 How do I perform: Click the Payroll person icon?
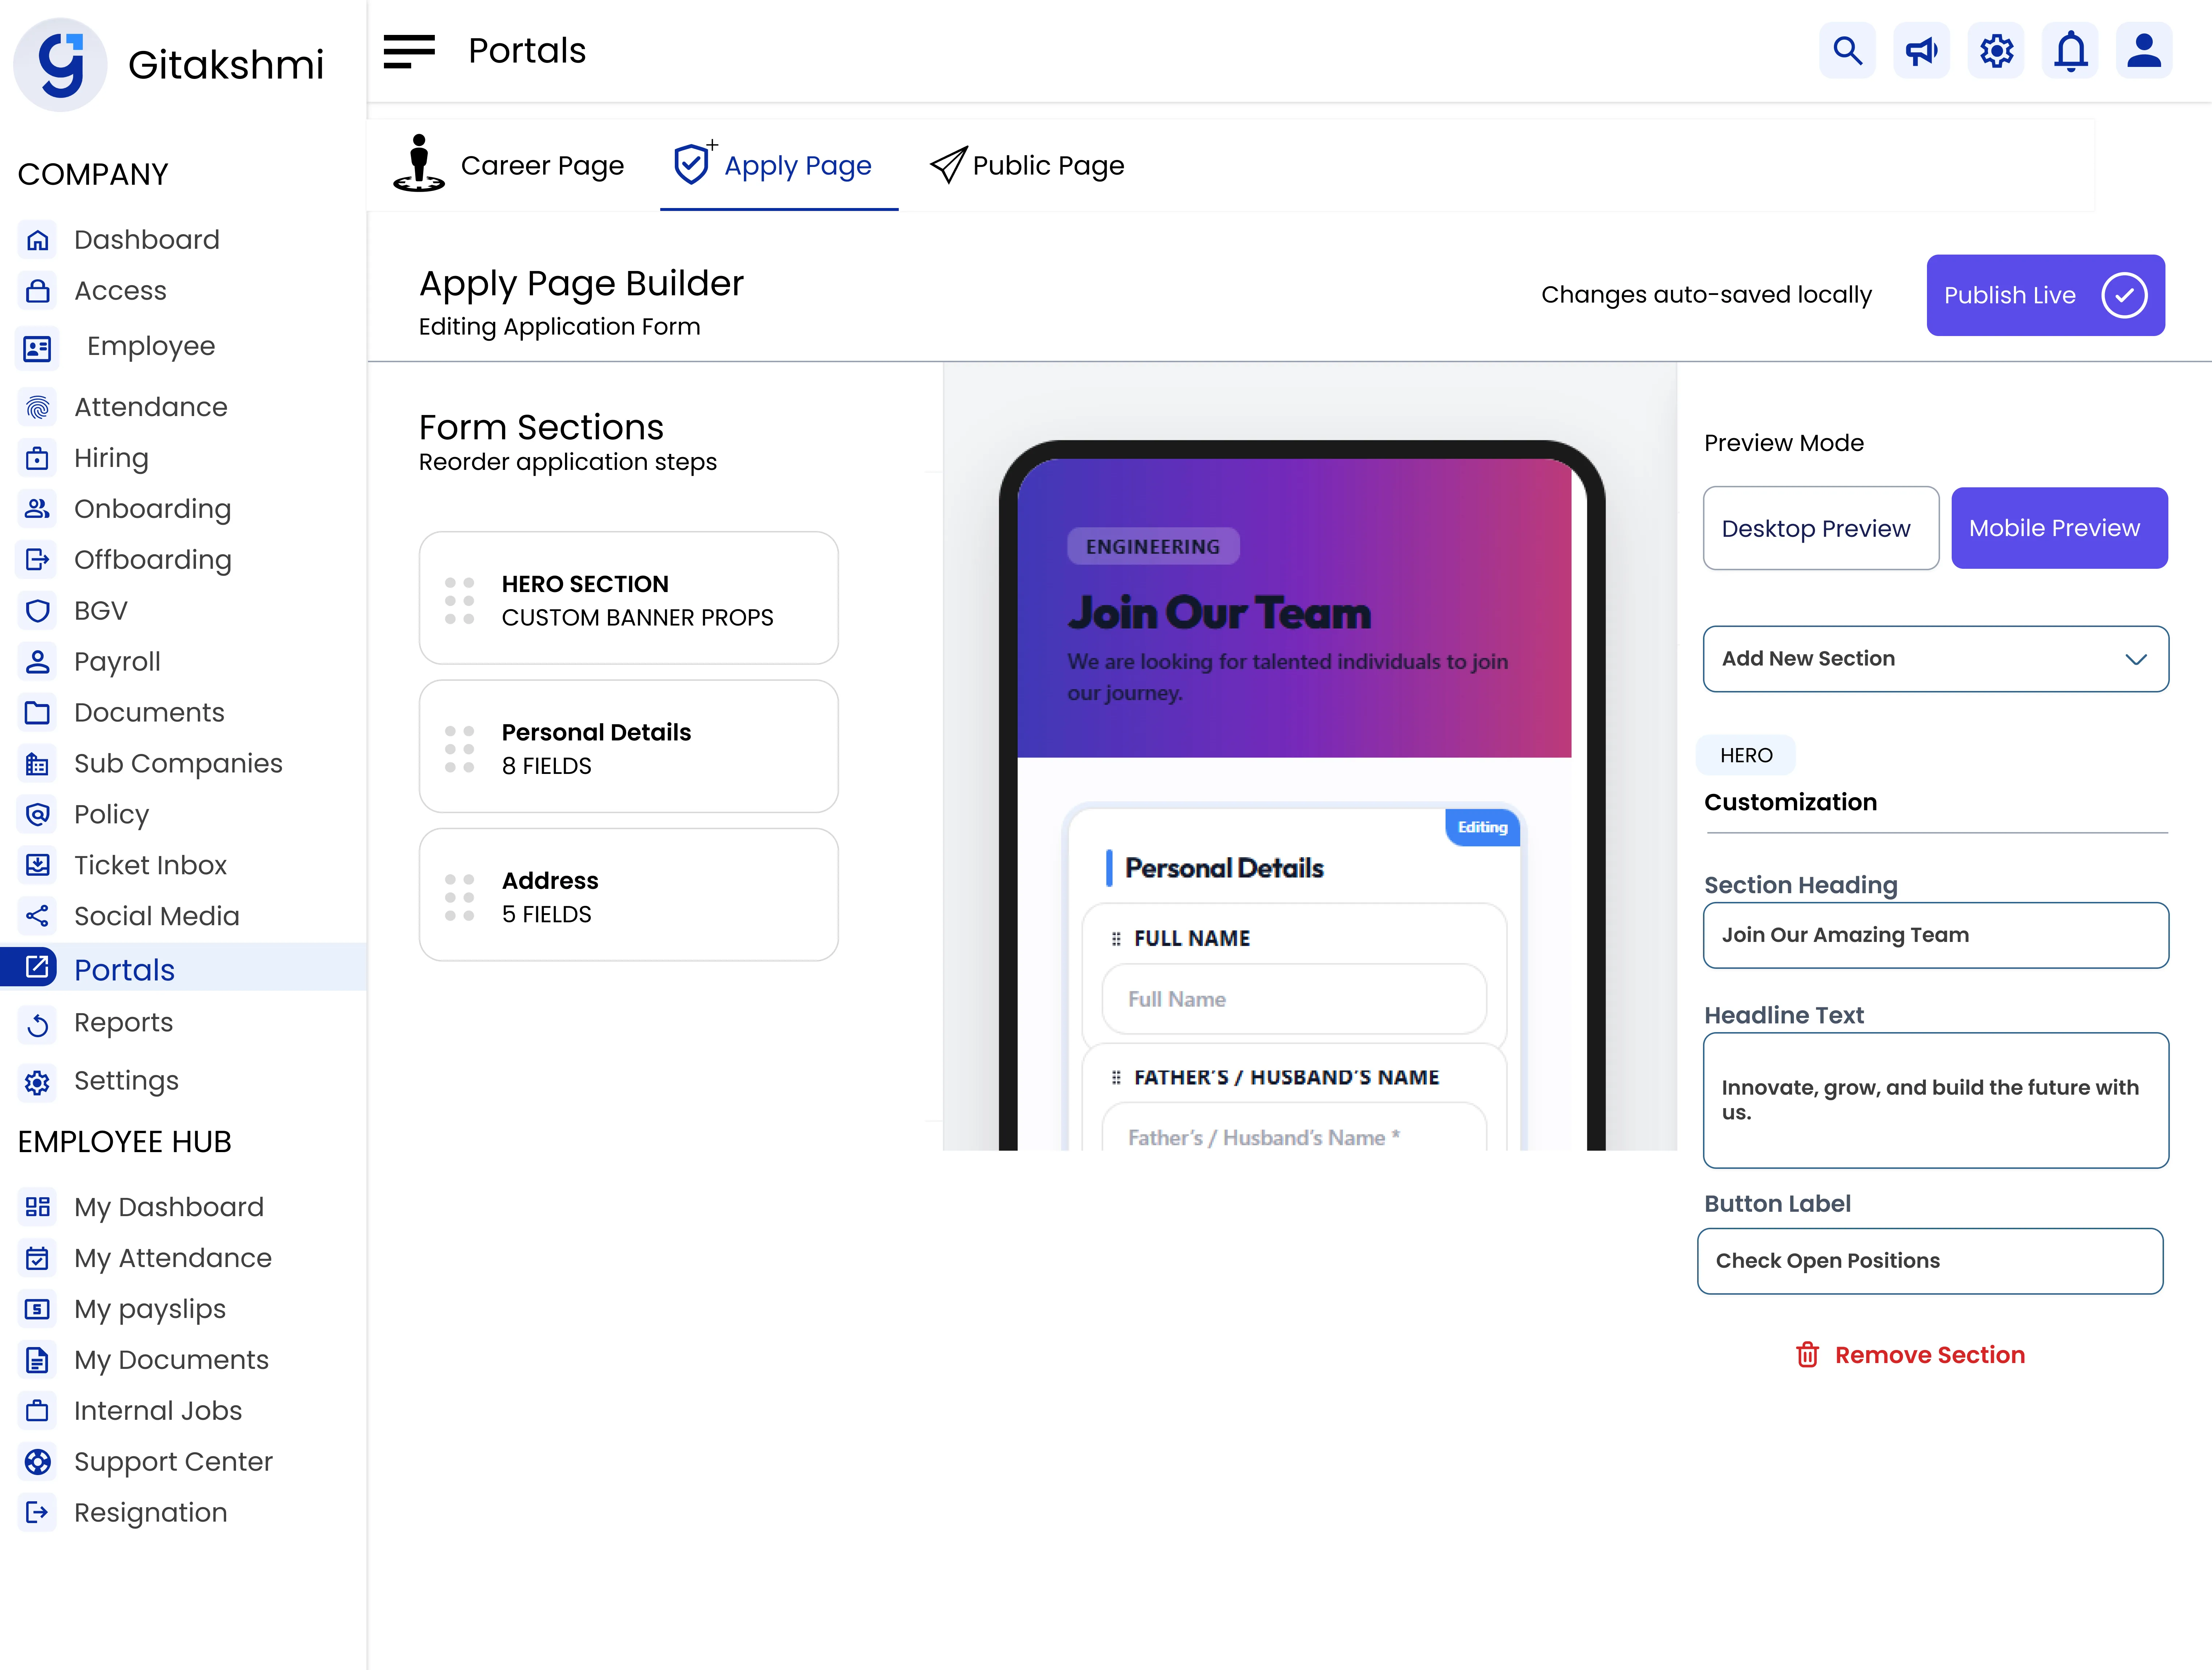coord(37,662)
